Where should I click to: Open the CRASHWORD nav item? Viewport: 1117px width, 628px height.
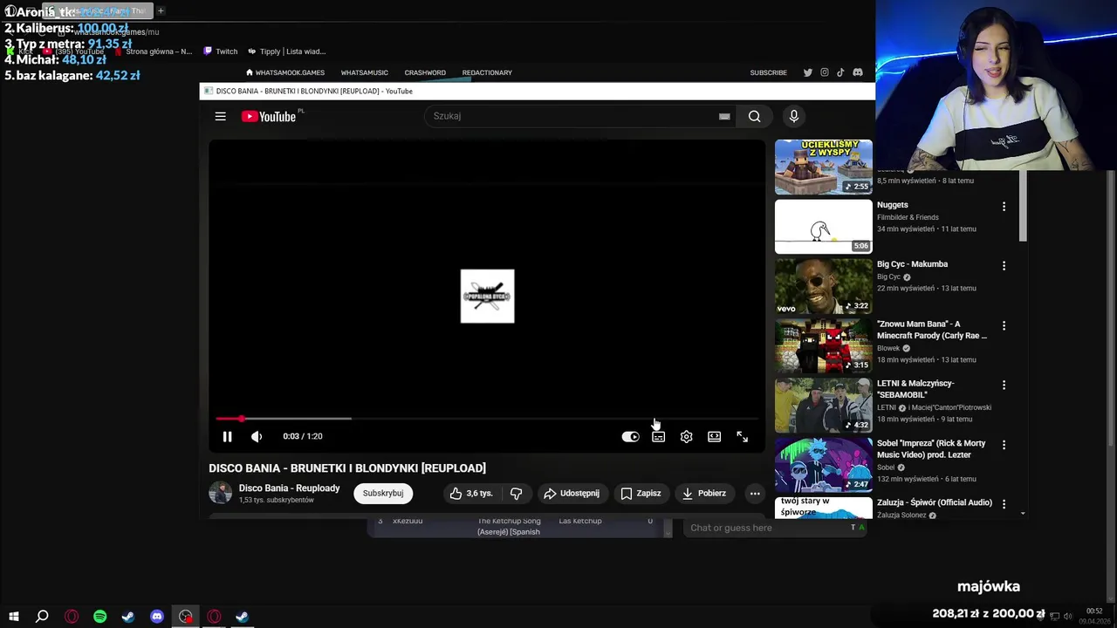[x=425, y=72]
